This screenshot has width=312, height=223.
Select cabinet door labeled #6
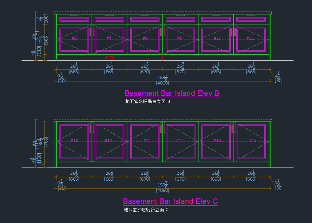pos(74,38)
